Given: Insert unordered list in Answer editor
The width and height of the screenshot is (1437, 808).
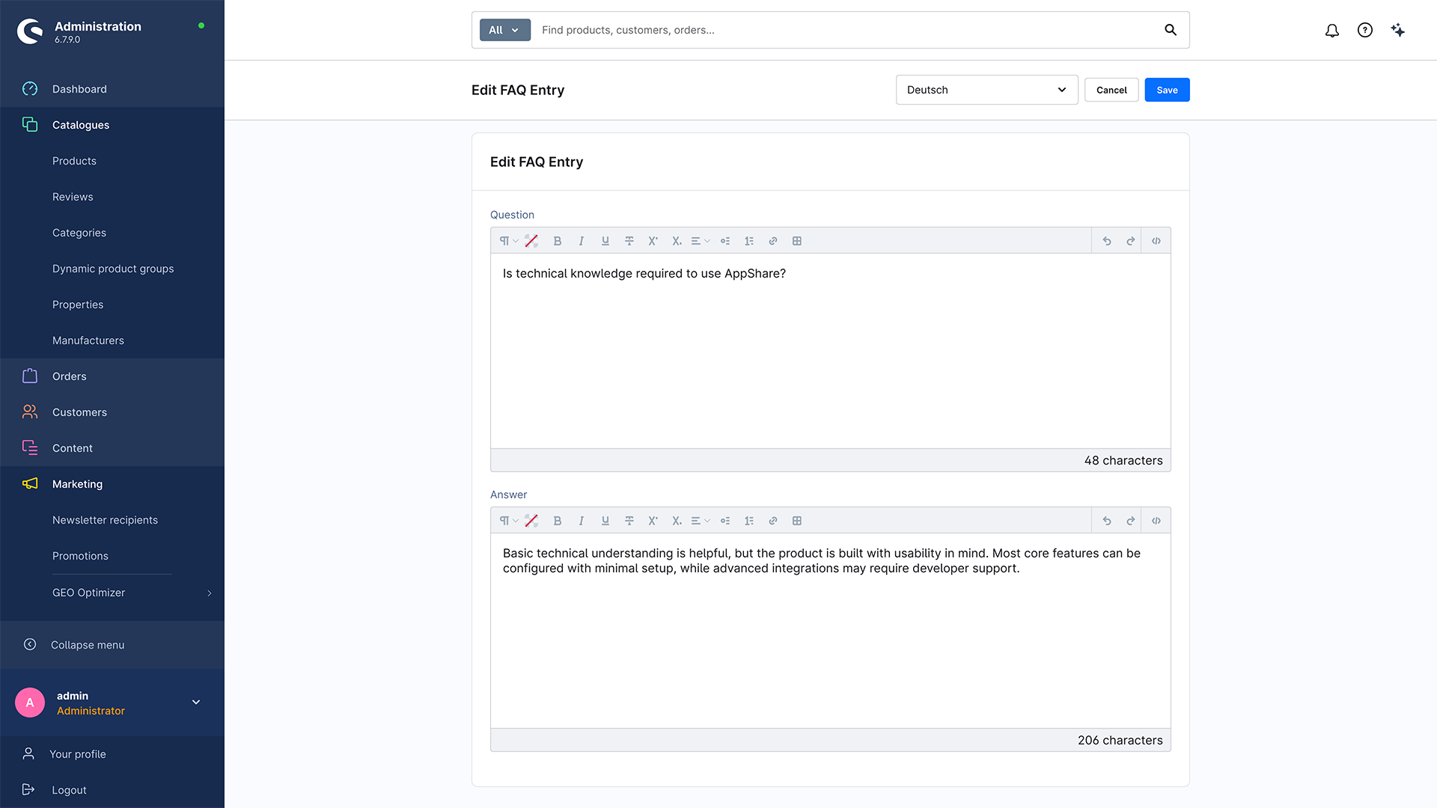Looking at the screenshot, I should coord(724,521).
